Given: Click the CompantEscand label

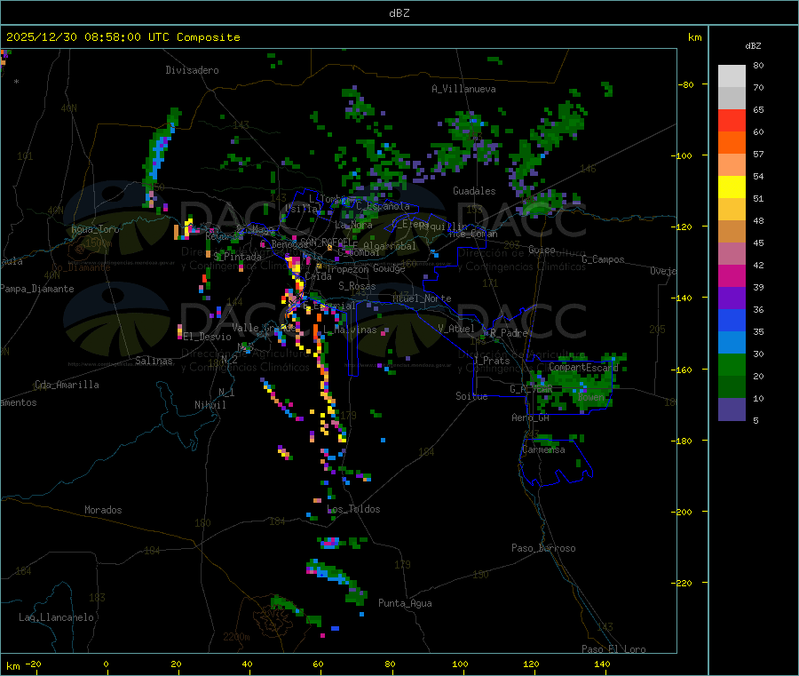Looking at the screenshot, I should point(583,367).
